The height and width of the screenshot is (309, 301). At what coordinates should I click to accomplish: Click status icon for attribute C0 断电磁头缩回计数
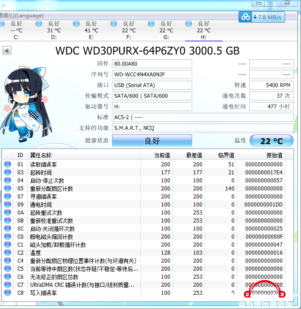pos(8,236)
